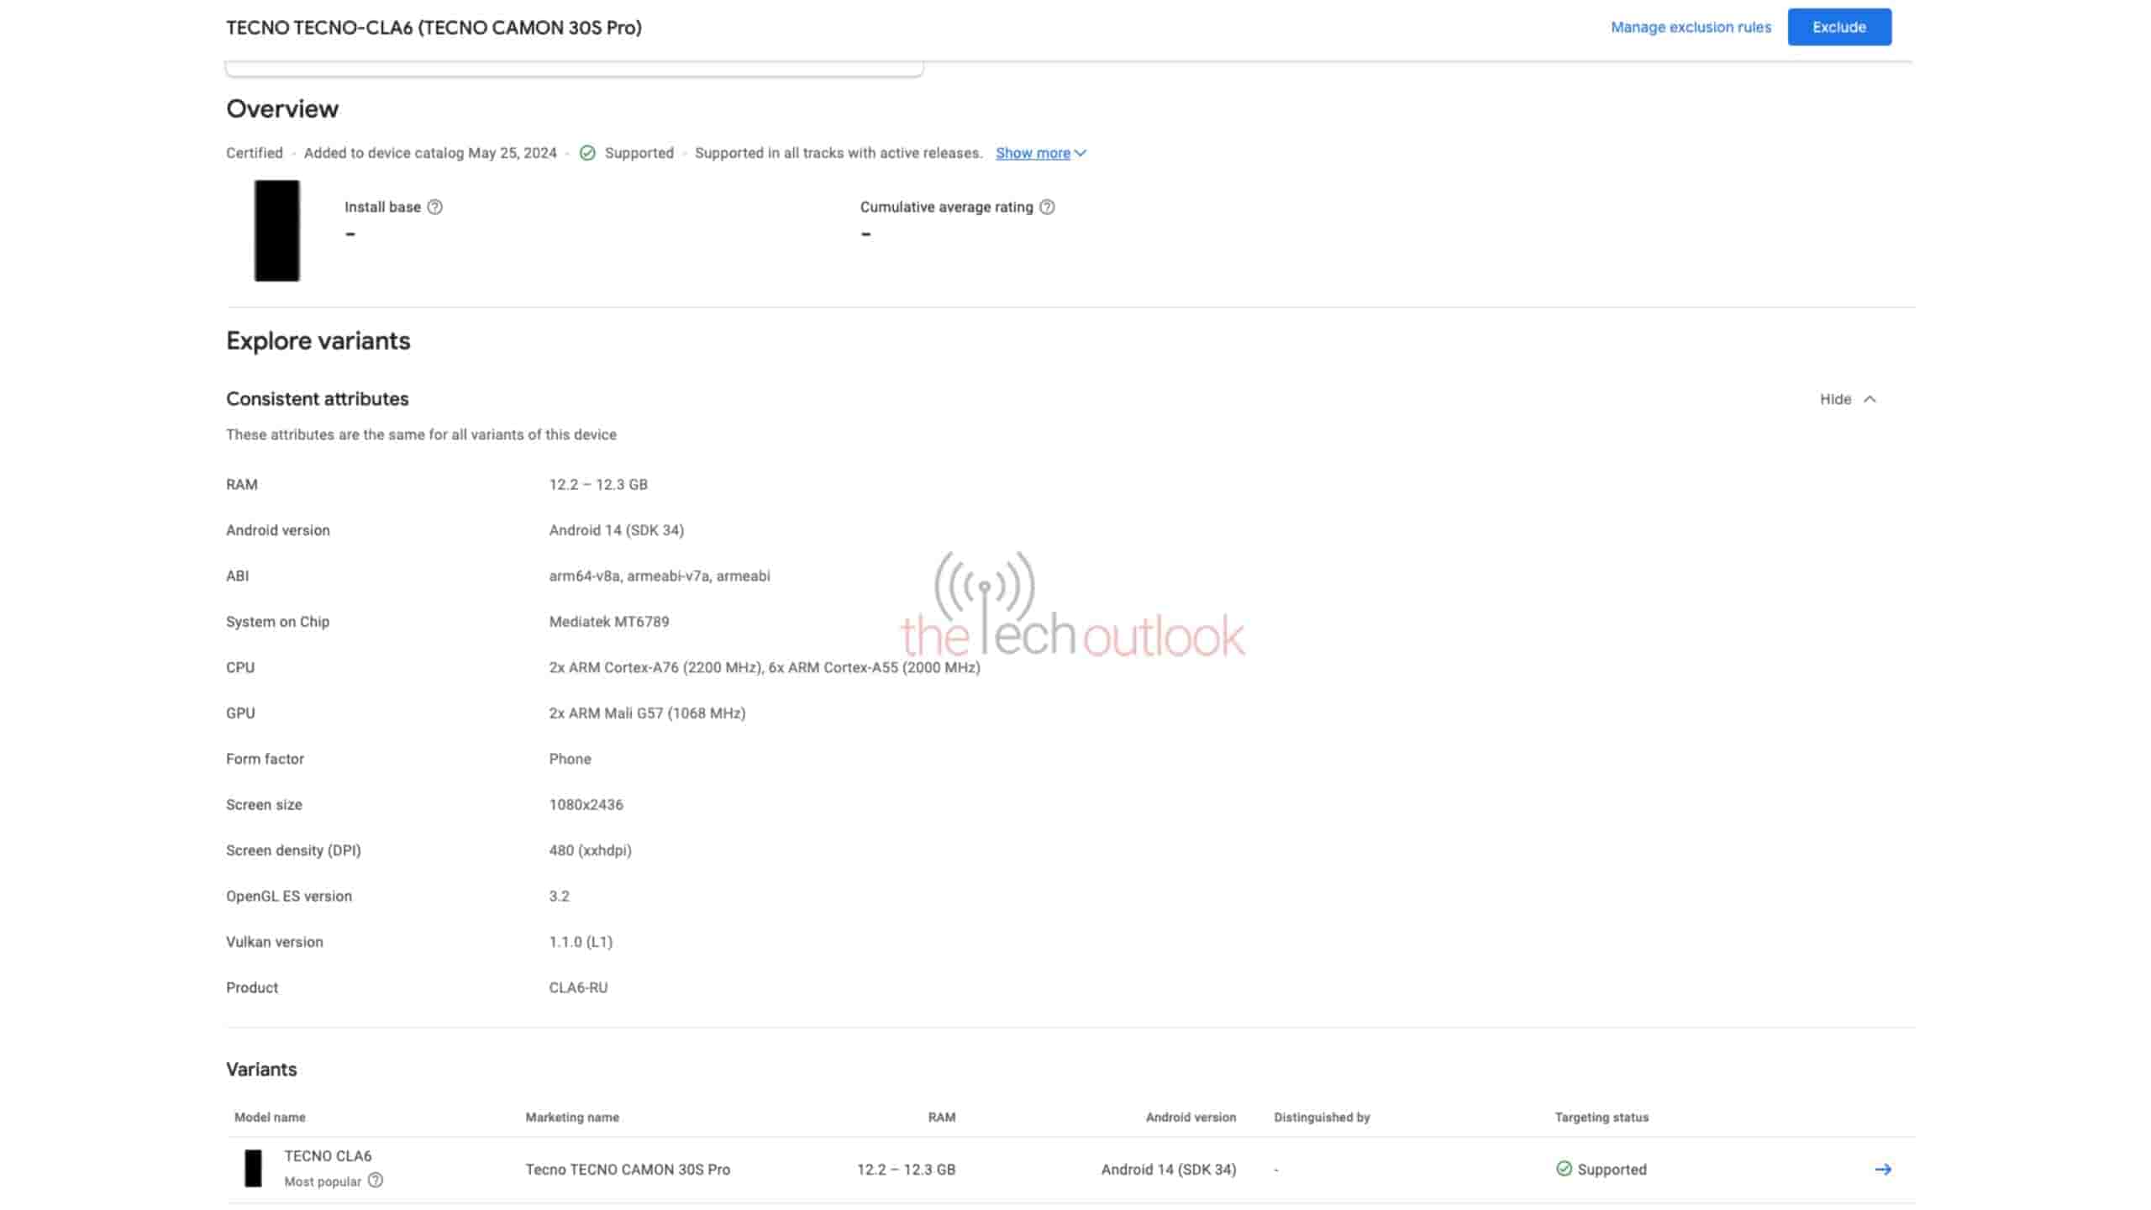Click the Install base help icon
Screen dimensions: 2151x1210
coord(434,207)
